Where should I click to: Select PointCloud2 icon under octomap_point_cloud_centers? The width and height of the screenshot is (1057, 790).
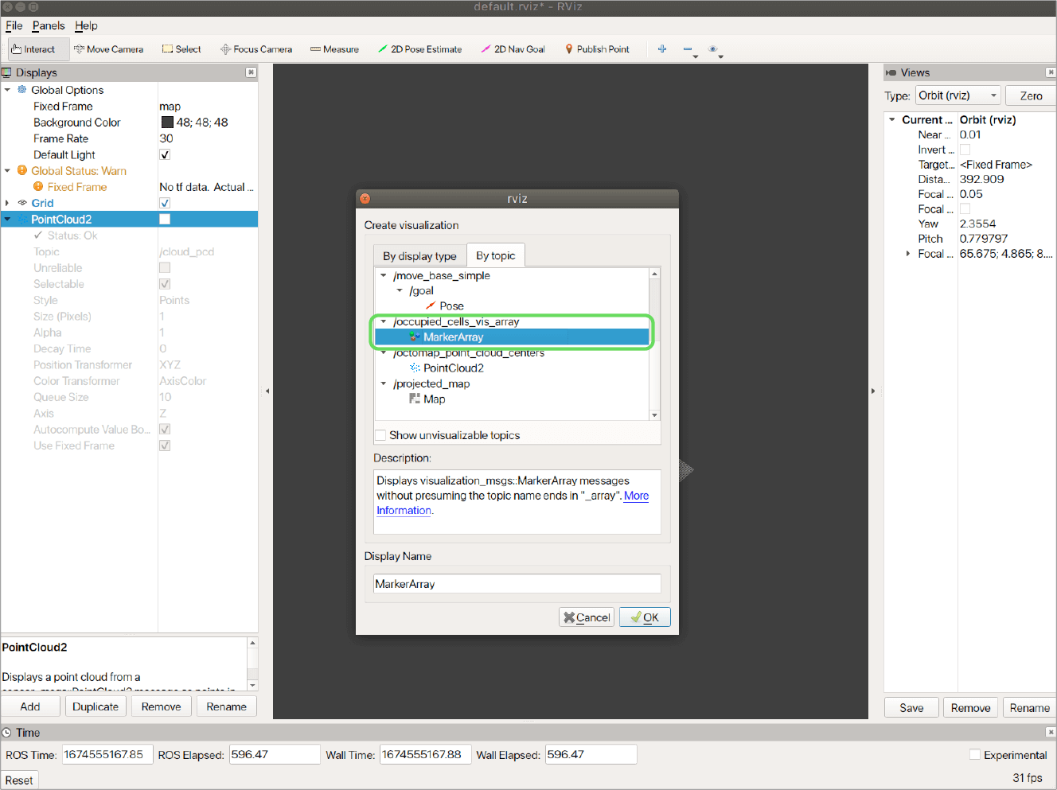415,368
